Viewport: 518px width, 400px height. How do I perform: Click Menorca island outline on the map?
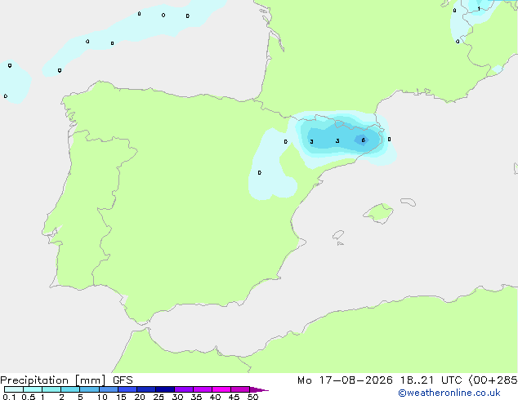click(x=409, y=202)
